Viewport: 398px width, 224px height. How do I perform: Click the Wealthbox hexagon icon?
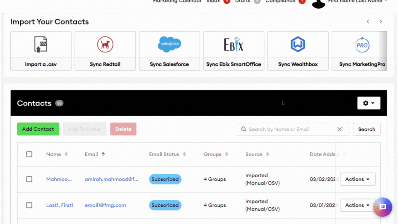[x=297, y=45]
